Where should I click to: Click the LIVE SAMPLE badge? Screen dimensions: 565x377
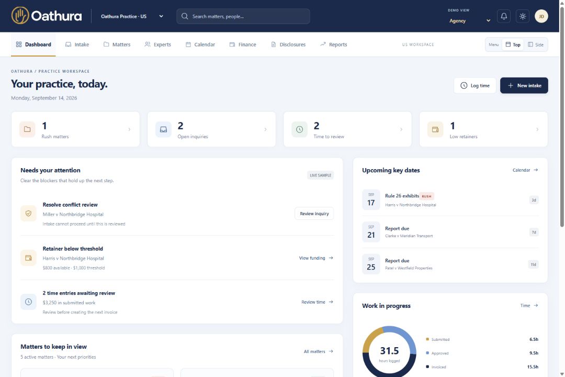[320, 175]
